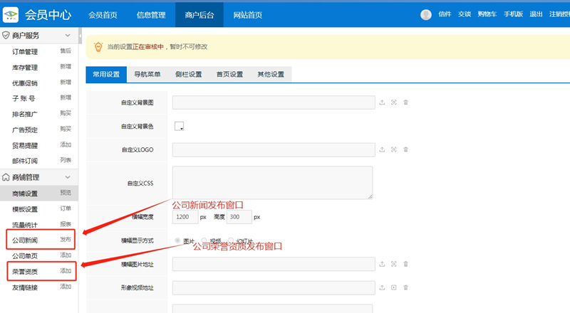Select 图片 radio for 横幅显示方式
The height and width of the screenshot is (313, 570).
(178, 240)
